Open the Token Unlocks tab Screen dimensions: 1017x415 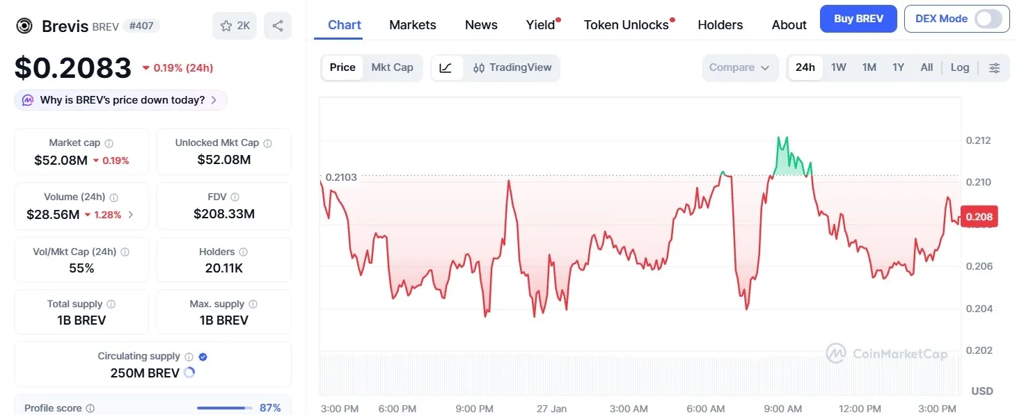pos(626,25)
